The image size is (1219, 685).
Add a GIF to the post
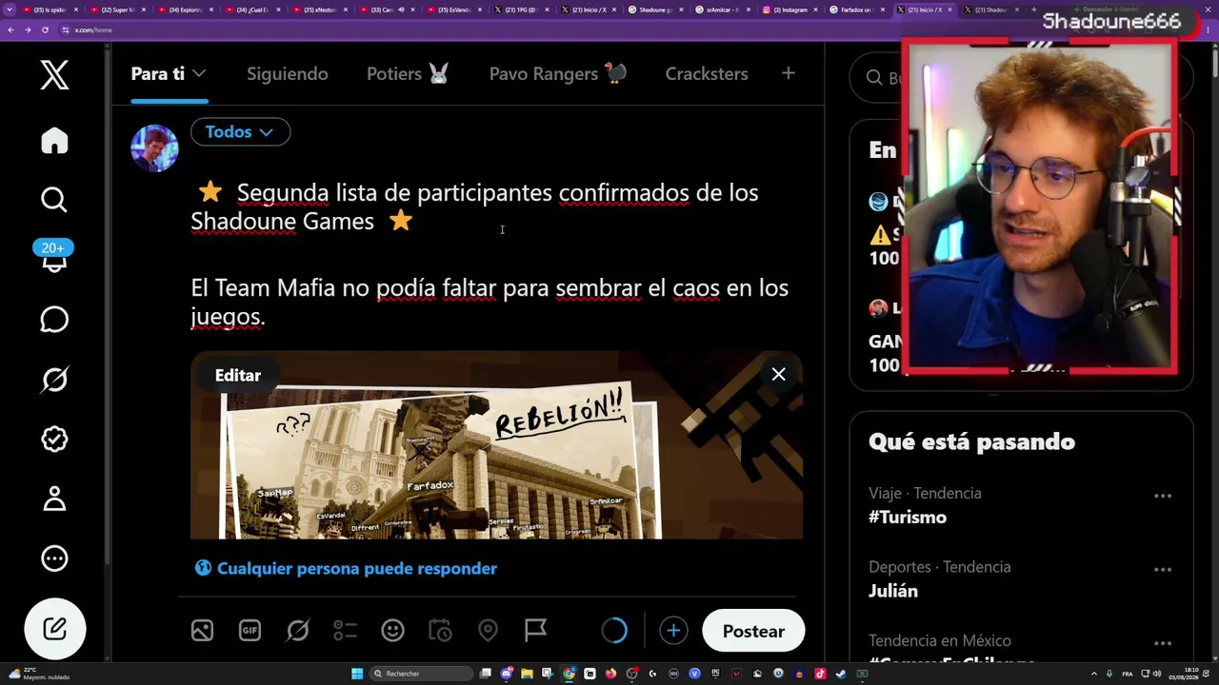[x=250, y=630]
